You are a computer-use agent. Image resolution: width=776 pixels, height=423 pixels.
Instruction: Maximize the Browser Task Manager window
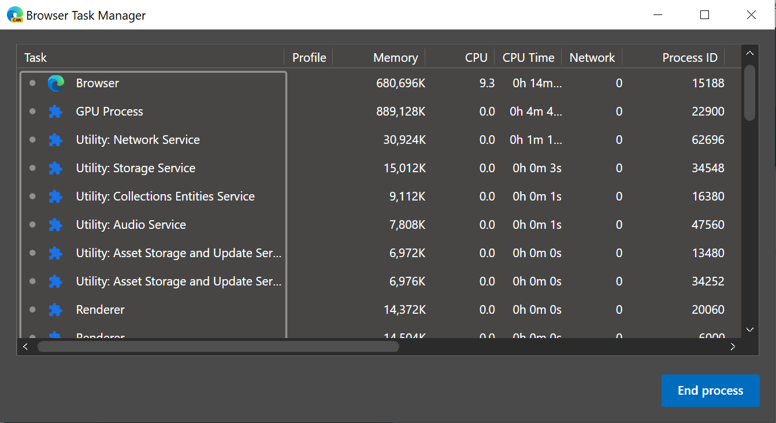[704, 15]
